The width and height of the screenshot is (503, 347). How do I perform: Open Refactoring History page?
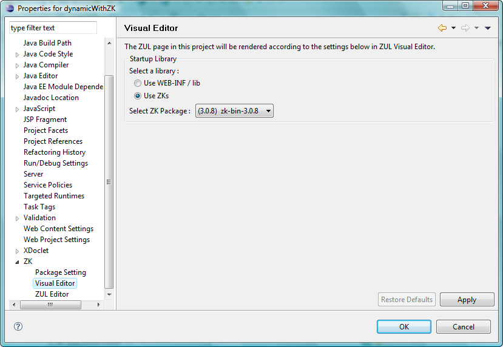(55, 152)
